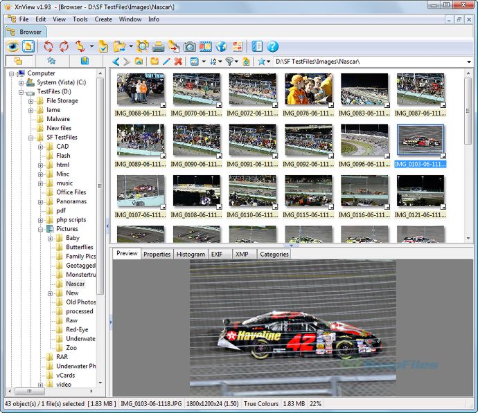
Task: Select the Office Files folder
Action: [x=71, y=192]
